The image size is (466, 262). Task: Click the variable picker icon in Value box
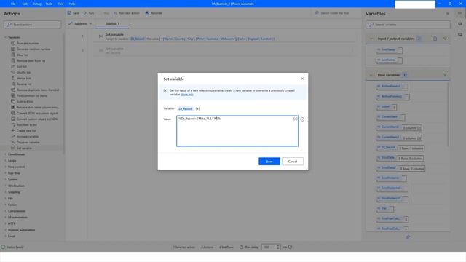tap(295, 119)
